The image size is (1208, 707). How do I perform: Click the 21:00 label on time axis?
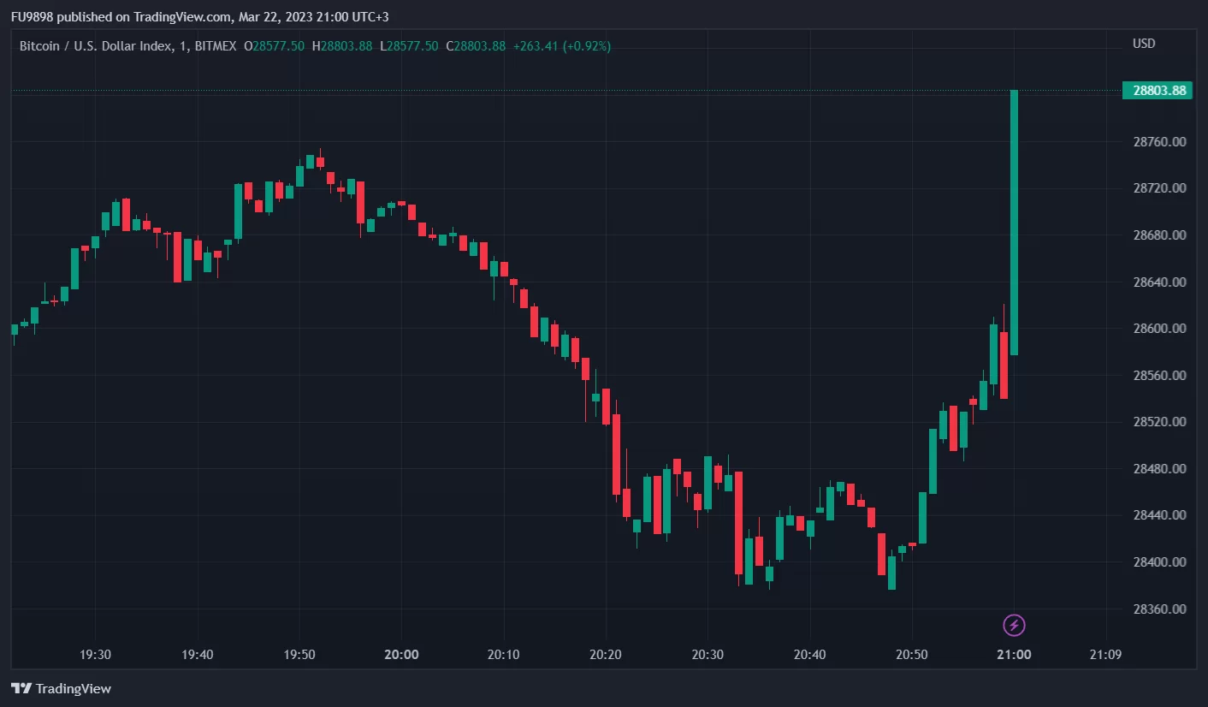point(1013,655)
